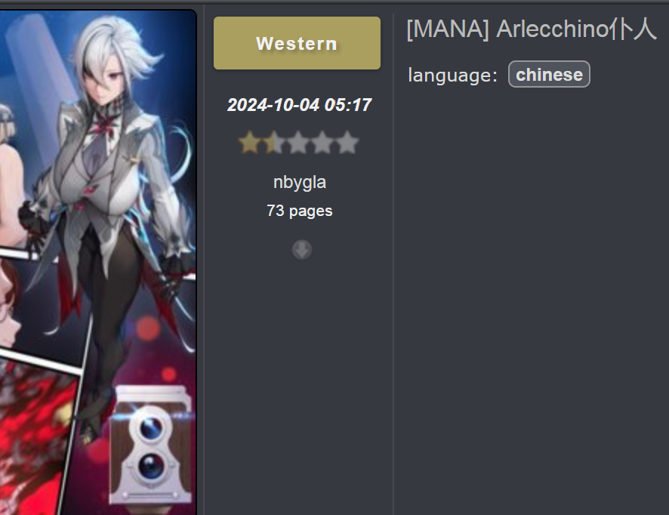Image resolution: width=669 pixels, height=515 pixels.
Task: Open uploader nbygla's profile
Action: pyautogui.click(x=300, y=183)
